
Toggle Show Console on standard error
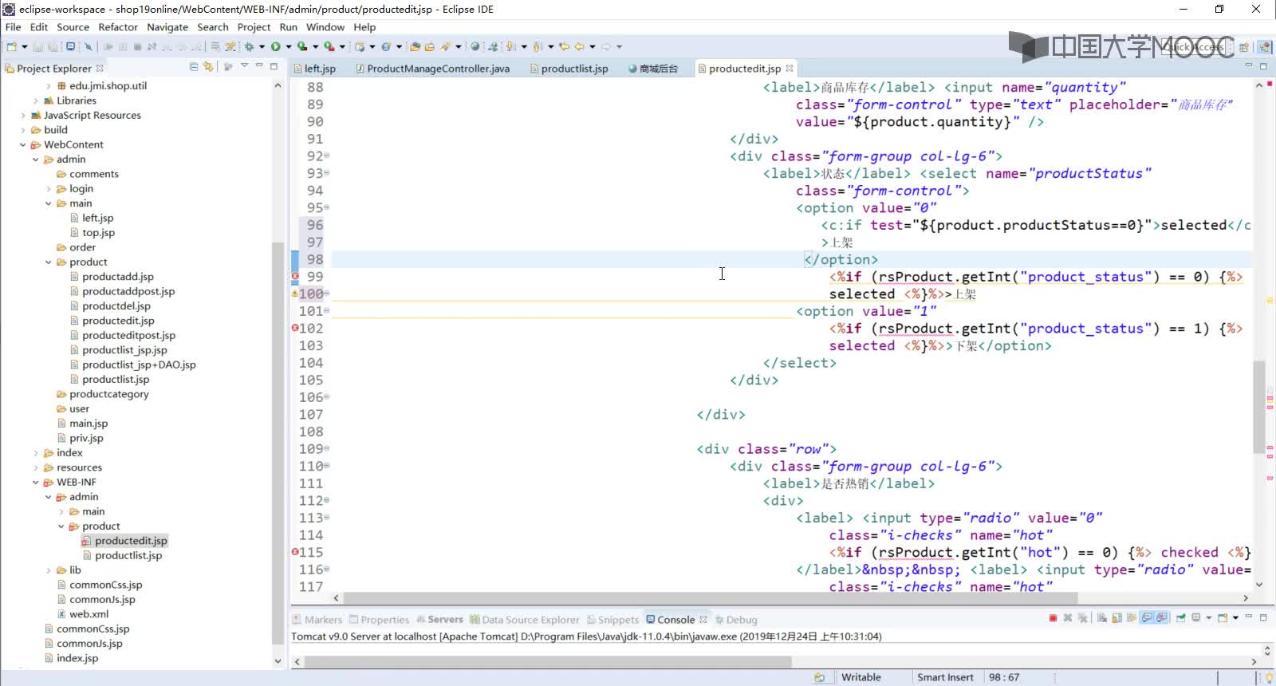click(1161, 618)
